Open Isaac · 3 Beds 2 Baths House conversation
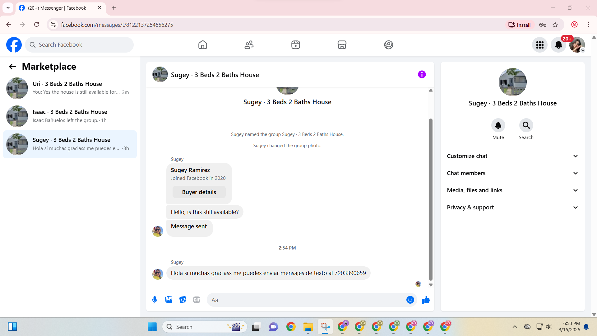This screenshot has width=597, height=336. point(70,116)
